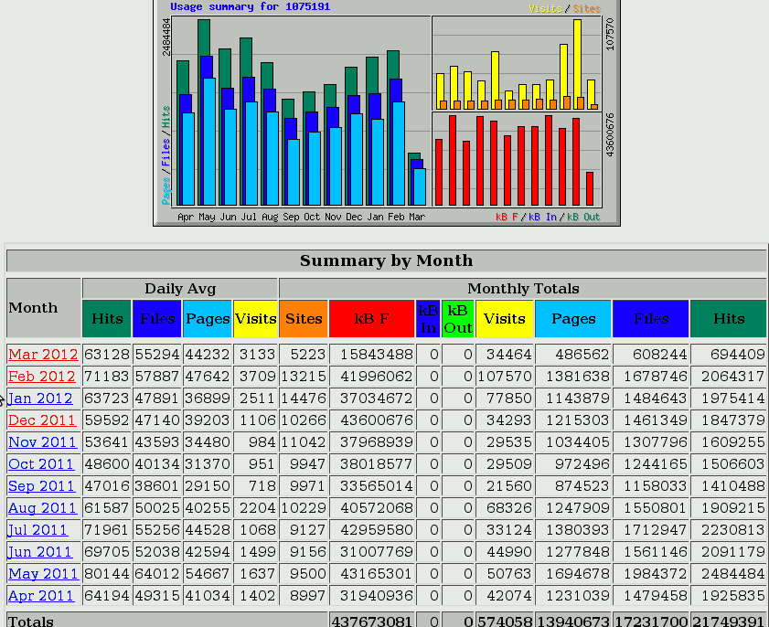Select the Oct 2011 month link
This screenshot has height=627, width=769.
(x=41, y=464)
